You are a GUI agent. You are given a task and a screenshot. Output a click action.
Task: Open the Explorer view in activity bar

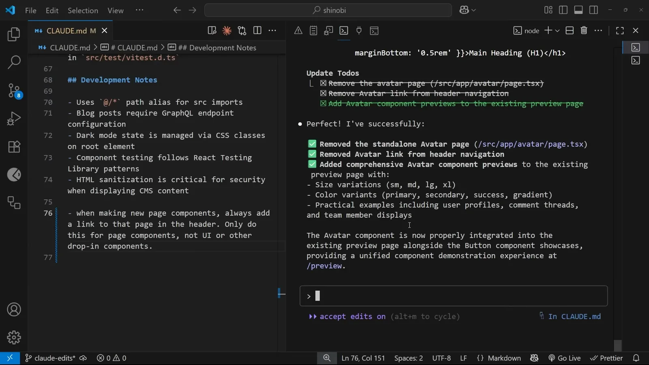(14, 34)
